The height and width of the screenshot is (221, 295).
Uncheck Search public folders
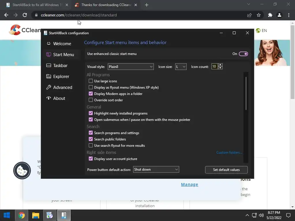click(x=91, y=139)
